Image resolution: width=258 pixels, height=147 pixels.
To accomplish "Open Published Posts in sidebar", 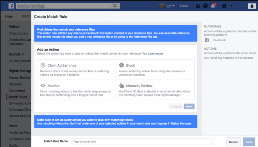I will pos(20,133).
